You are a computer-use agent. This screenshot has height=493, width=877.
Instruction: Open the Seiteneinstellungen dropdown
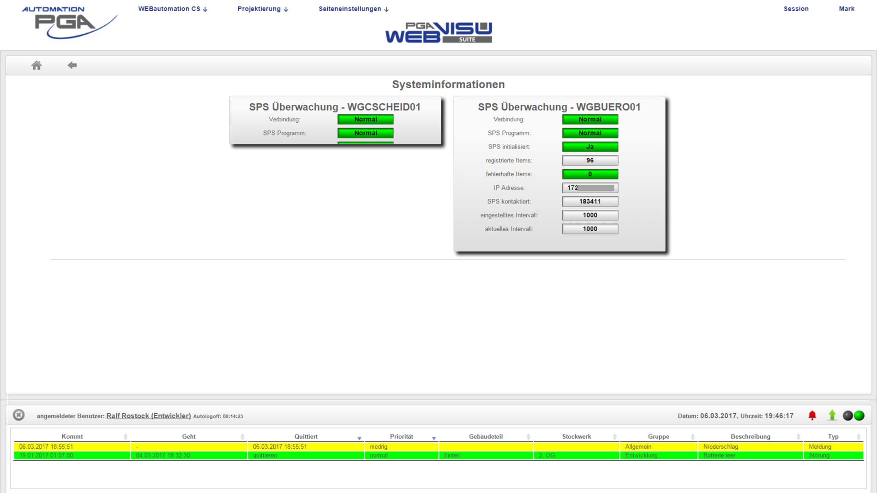(354, 9)
